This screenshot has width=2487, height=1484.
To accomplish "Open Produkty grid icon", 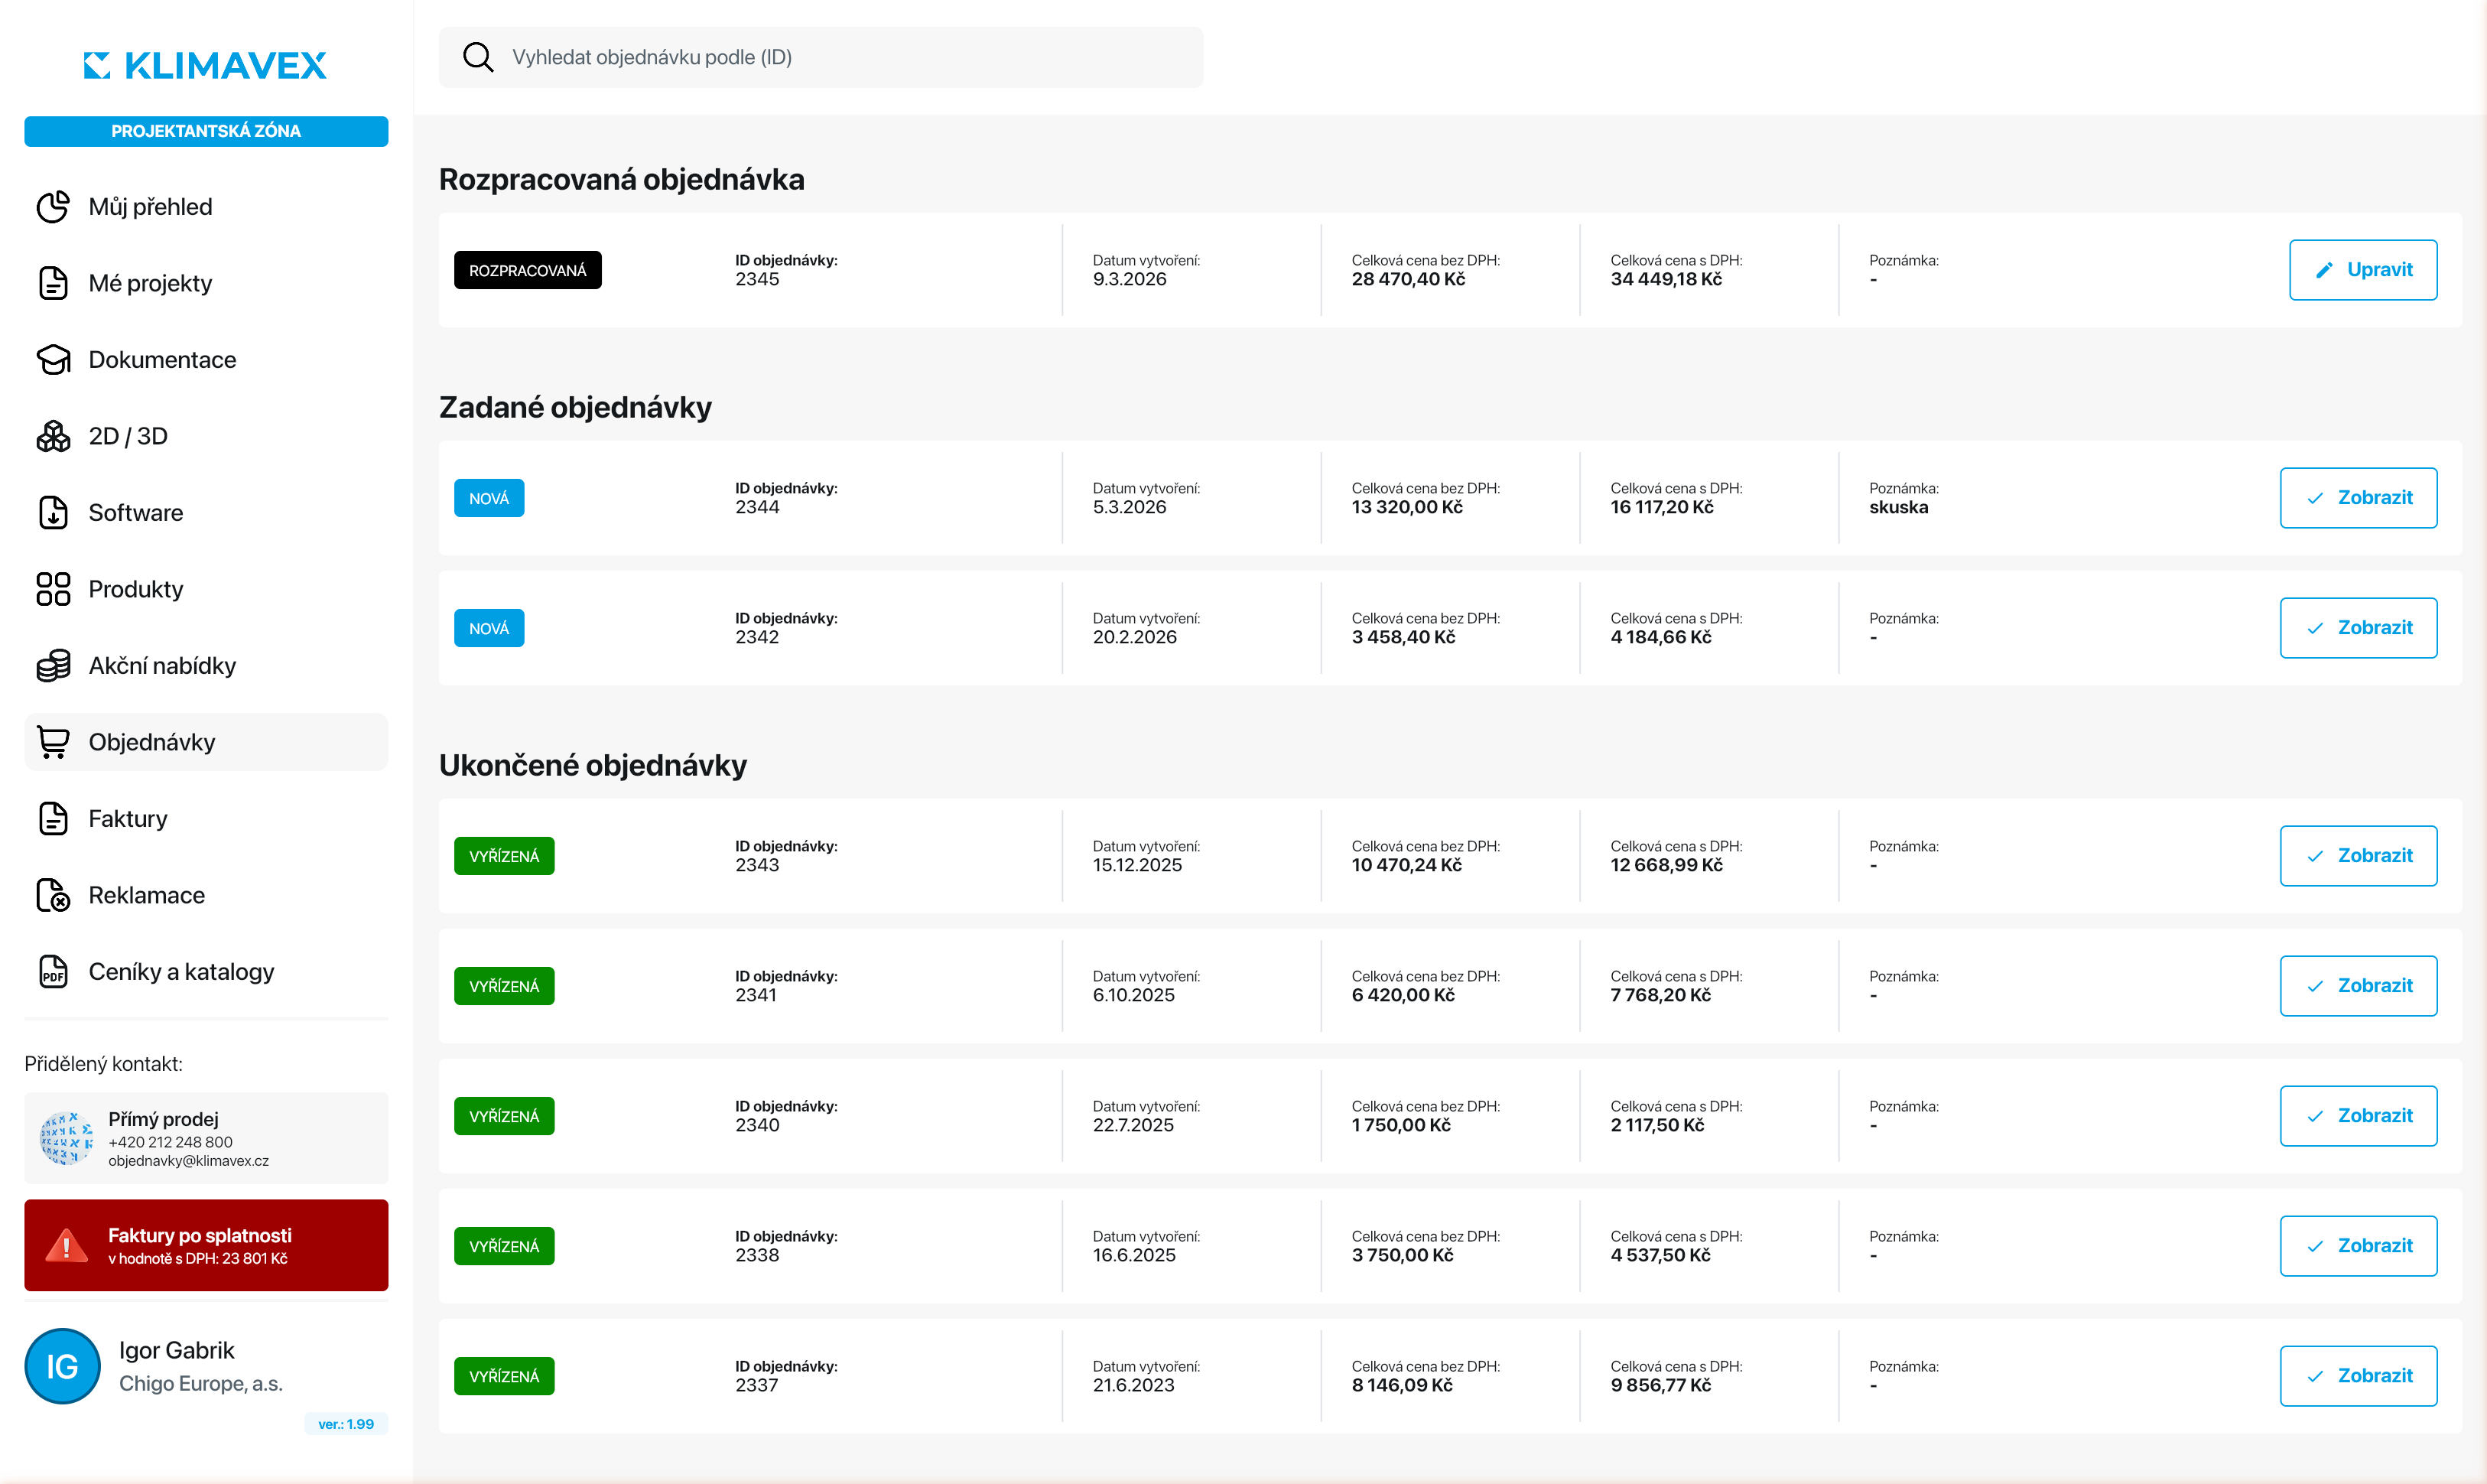I will click(53, 589).
